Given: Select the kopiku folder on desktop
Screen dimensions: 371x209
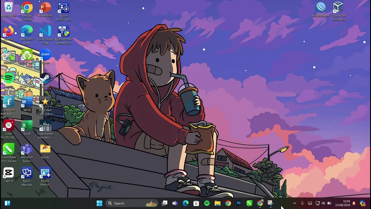Looking at the screenshot, I should [45, 151].
